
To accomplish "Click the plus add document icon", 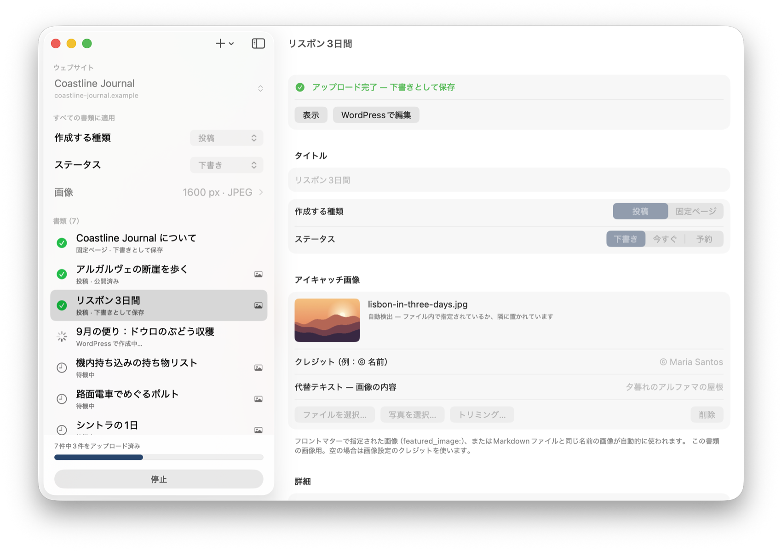I will (x=220, y=43).
